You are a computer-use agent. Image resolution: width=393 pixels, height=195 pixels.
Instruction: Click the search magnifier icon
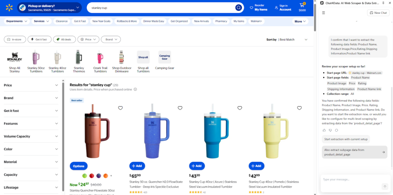click(x=238, y=8)
